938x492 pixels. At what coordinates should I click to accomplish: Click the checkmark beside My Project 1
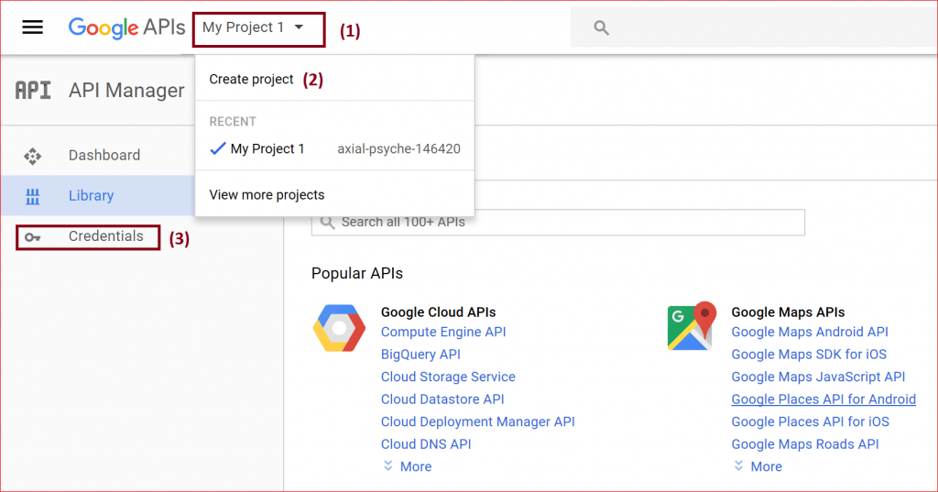pyautogui.click(x=218, y=148)
